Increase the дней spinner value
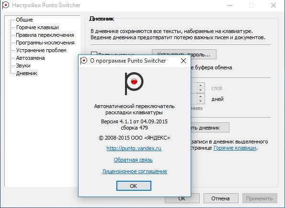 click(x=200, y=97)
